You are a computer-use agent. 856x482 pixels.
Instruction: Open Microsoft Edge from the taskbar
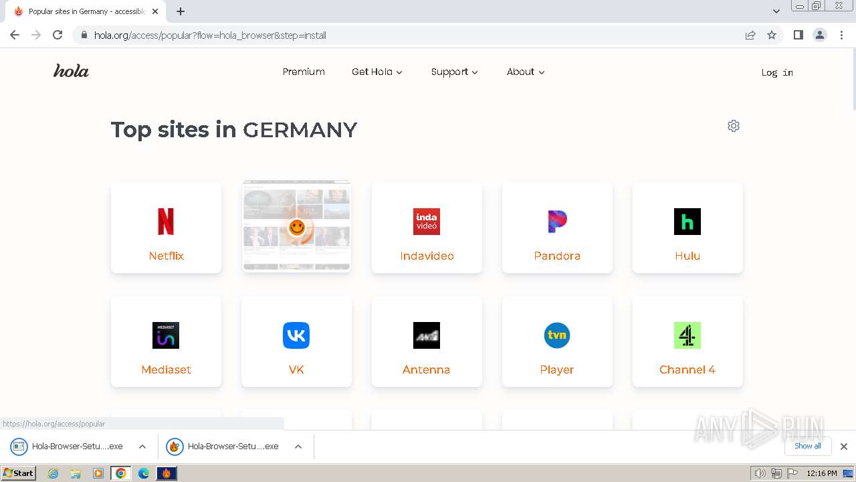[144, 473]
